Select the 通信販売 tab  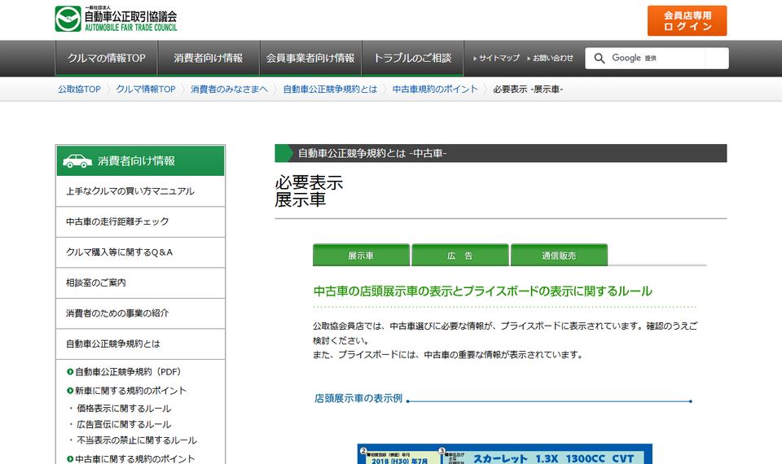pos(559,255)
